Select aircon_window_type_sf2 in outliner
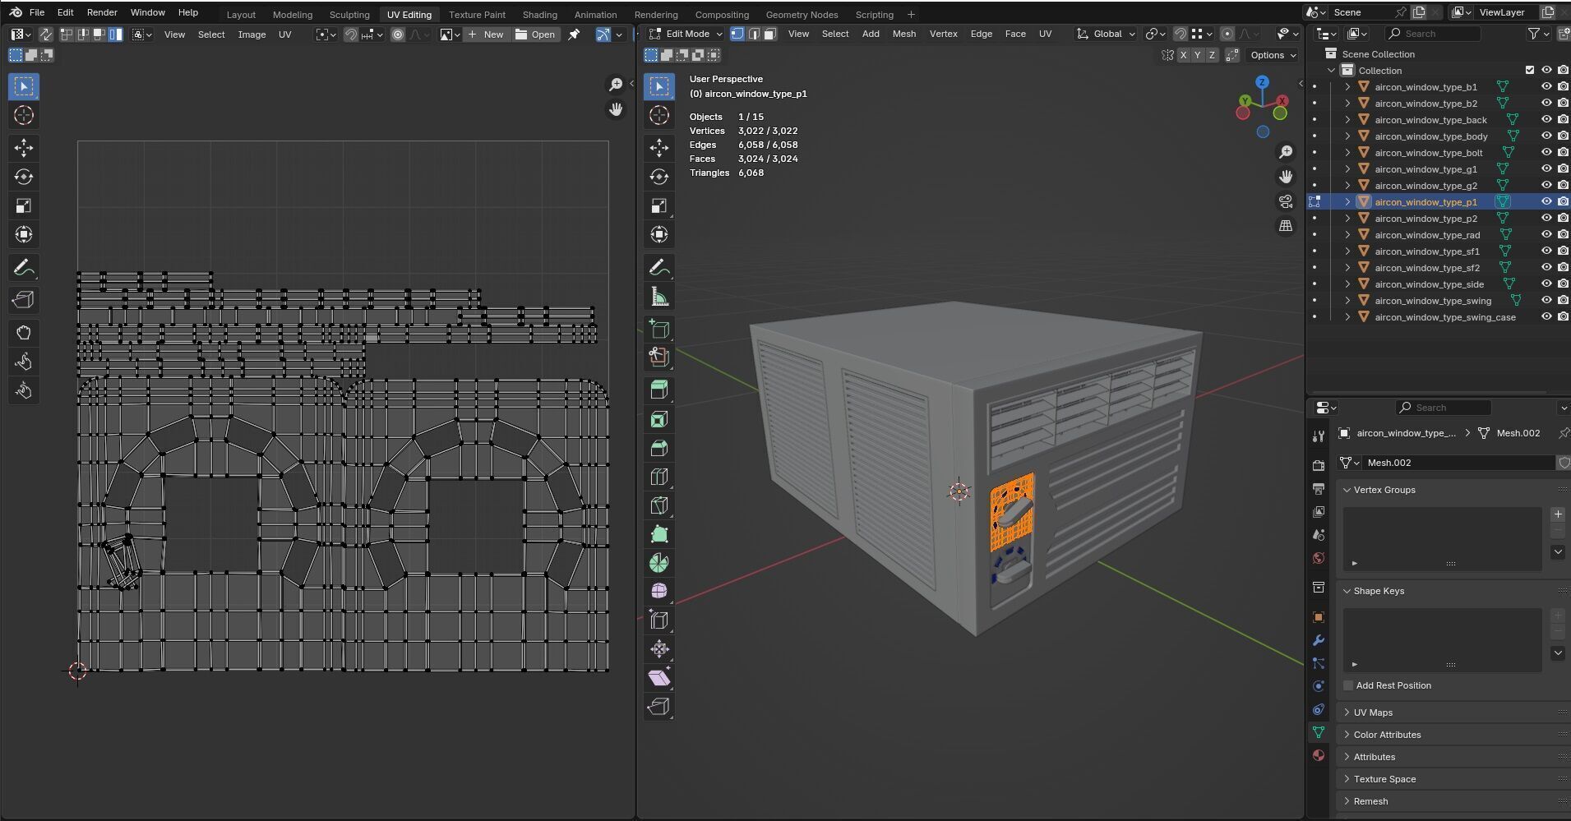 [x=1426, y=267]
